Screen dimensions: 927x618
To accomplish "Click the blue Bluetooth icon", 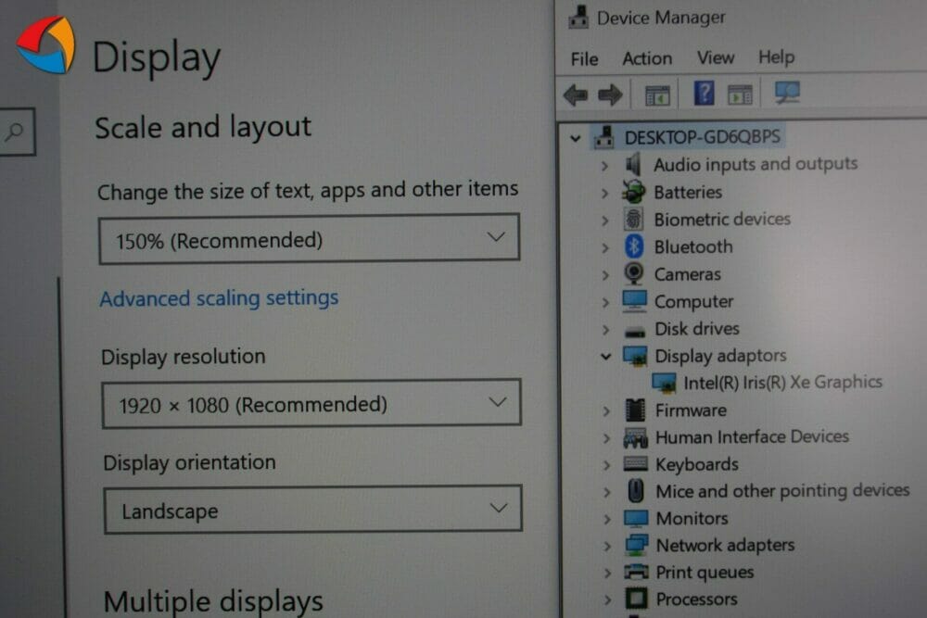I will coord(634,246).
